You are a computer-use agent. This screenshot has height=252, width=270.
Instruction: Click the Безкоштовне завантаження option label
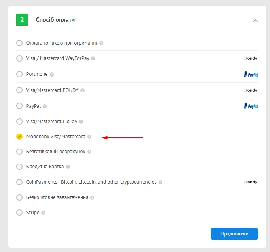[x=57, y=197]
